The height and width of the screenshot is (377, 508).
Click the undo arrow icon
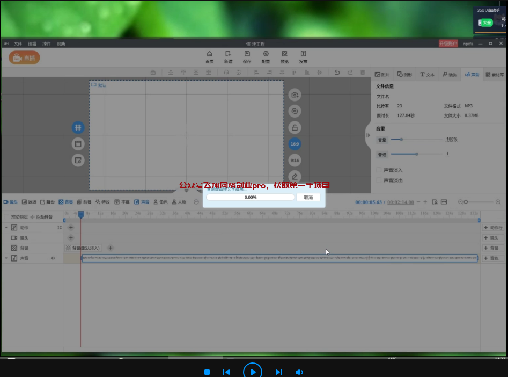[x=337, y=73]
